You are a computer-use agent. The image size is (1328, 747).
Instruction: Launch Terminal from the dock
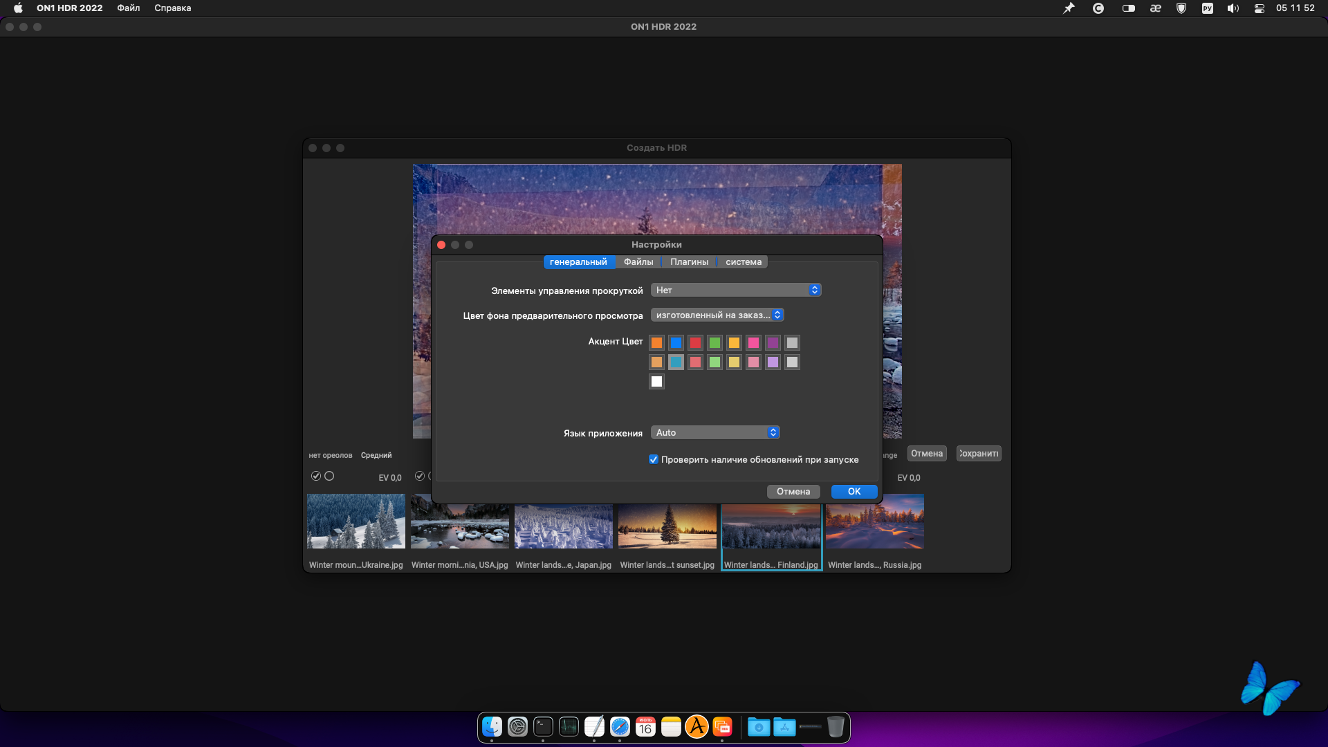point(543,727)
